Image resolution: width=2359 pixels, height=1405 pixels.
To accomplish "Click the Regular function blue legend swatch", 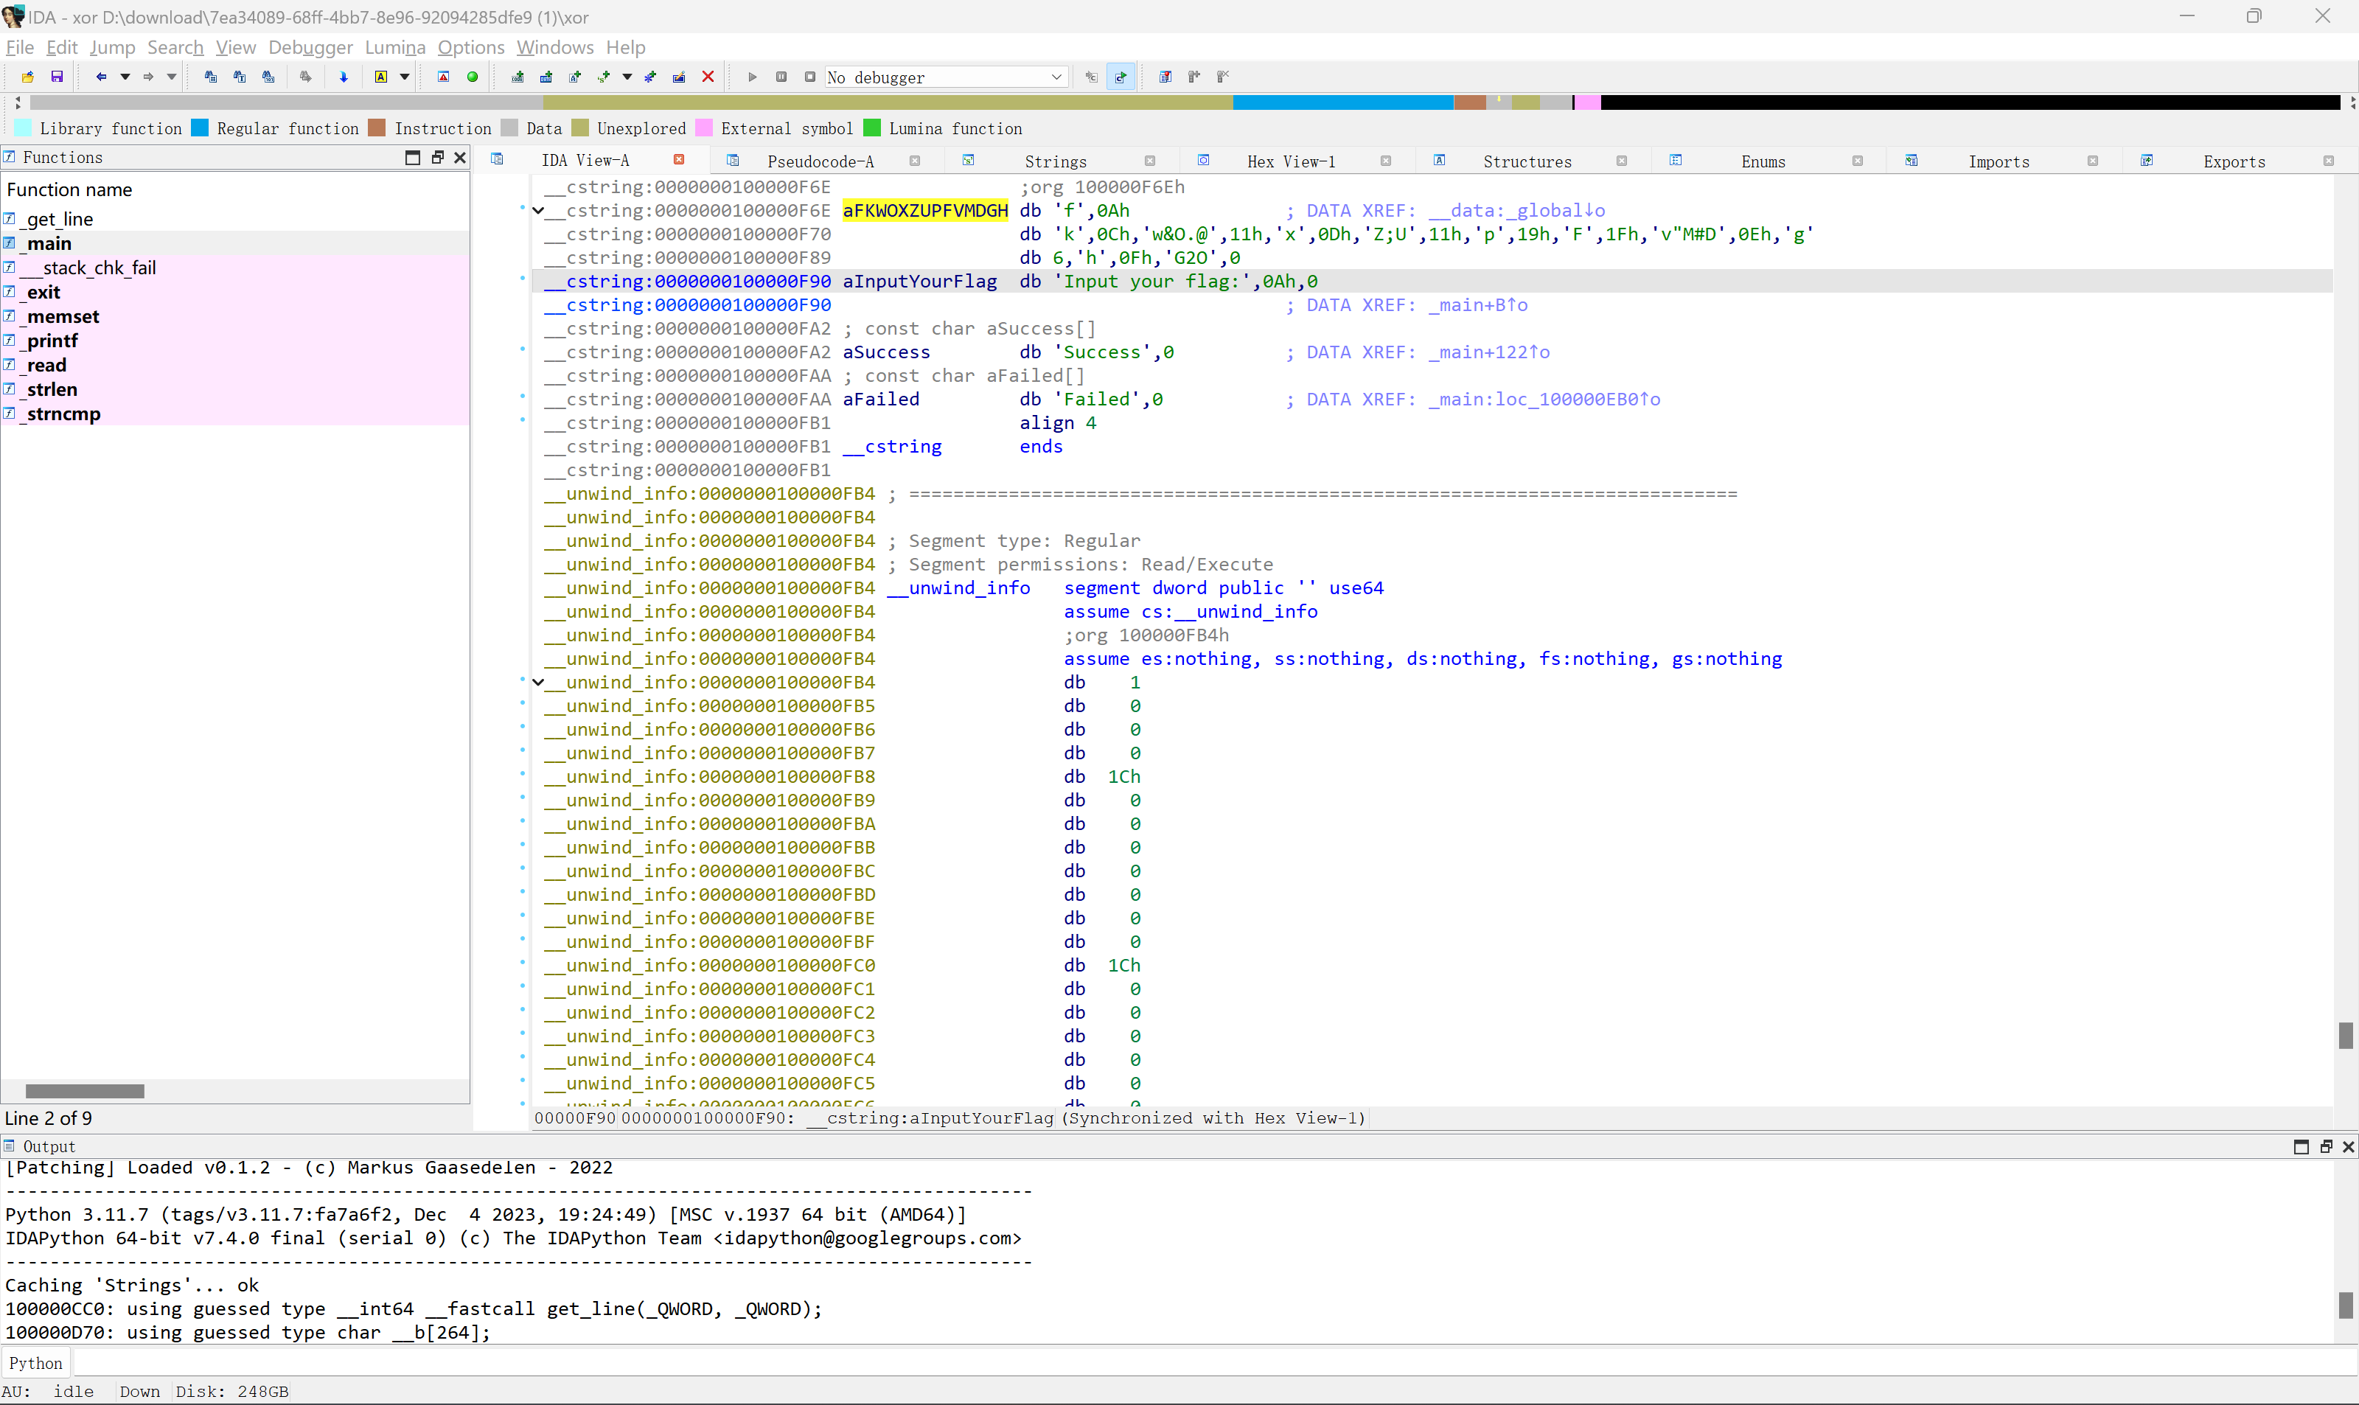I will point(200,128).
